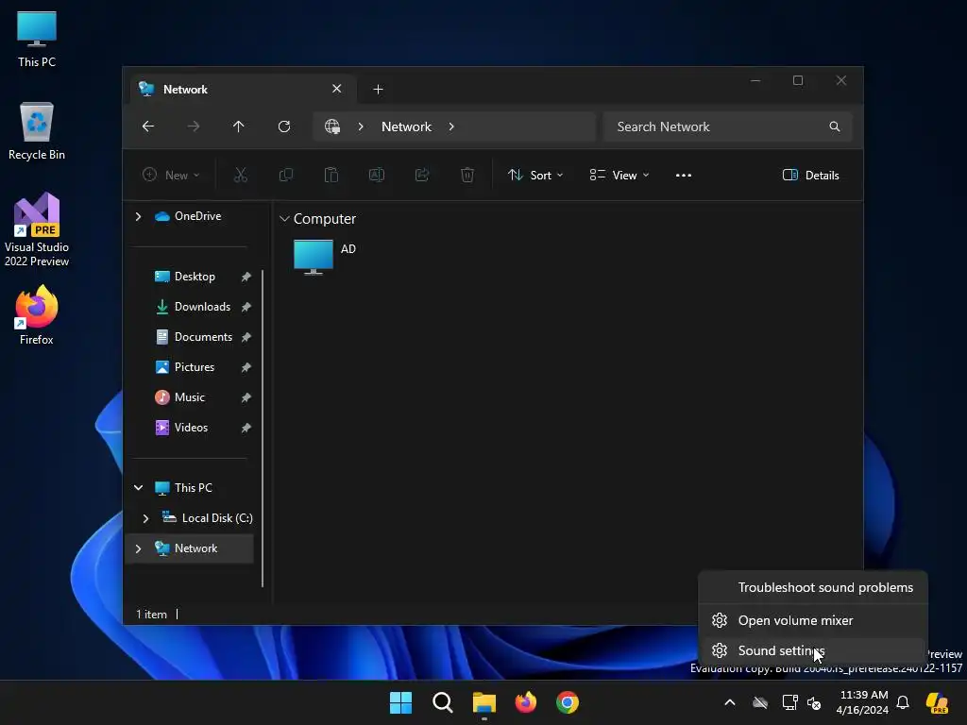Click the pin icon beside Music
Image resolution: width=967 pixels, height=725 pixels.
click(x=246, y=397)
